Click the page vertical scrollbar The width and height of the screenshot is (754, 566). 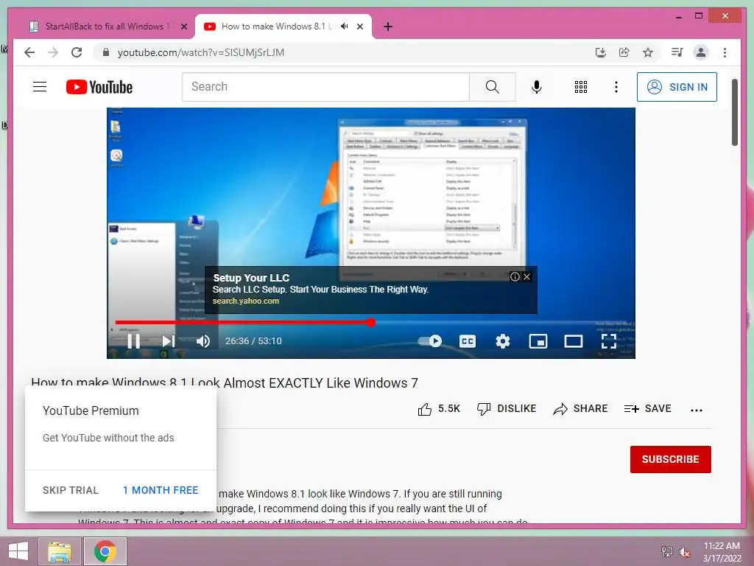tap(735, 112)
